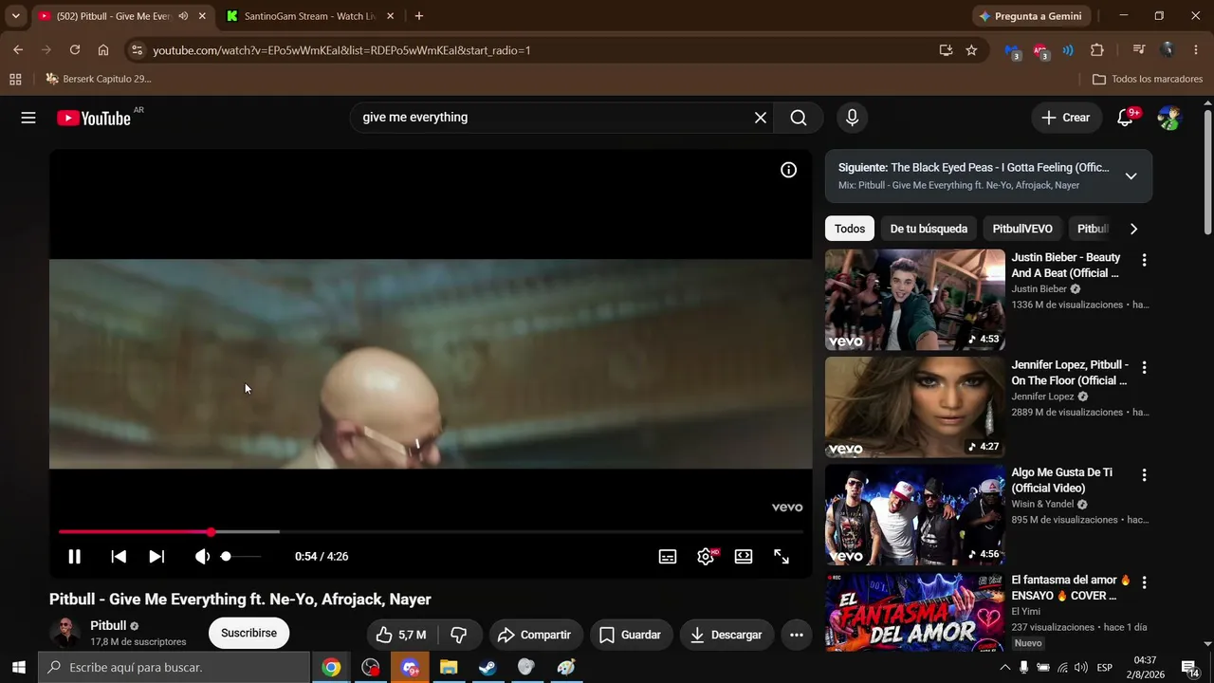The height and width of the screenshot is (683, 1214).
Task: Open options for Algo Me Gusta De Ti
Action: click(1144, 474)
